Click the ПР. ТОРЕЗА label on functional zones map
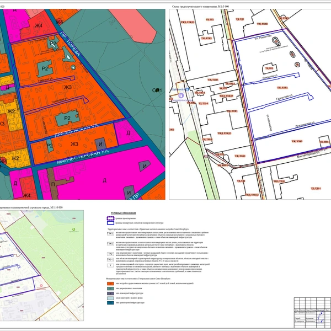This screenshot has width=331, height=331. (x=70, y=44)
